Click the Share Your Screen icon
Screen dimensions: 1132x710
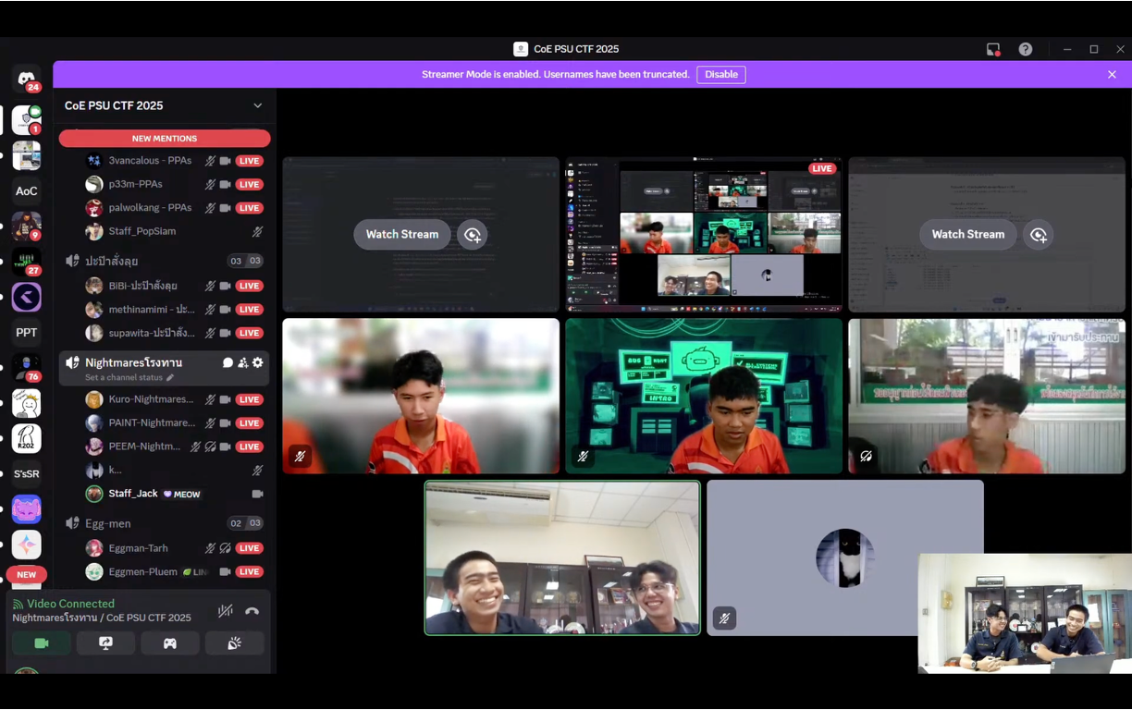(105, 643)
